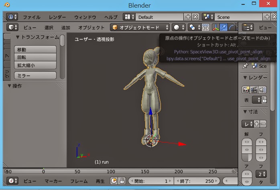Render animation with clapperboard icon
280x190 pixels.
click(x=254, y=90)
